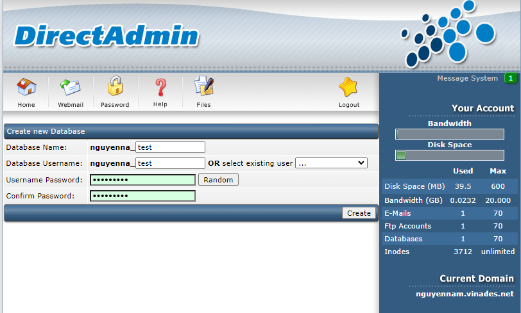Expand the select existing user dropdown
The image size is (521, 313).
click(x=331, y=163)
